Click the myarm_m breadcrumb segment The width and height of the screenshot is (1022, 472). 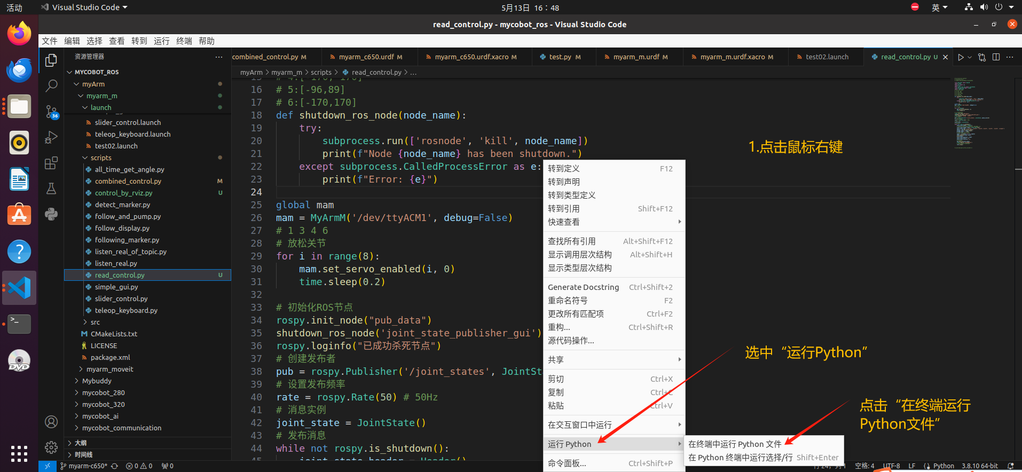pos(286,73)
